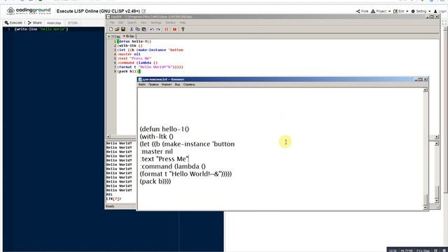Click the Execute button in codingground
The image size is (448, 252).
pyautogui.click(x=13, y=22)
